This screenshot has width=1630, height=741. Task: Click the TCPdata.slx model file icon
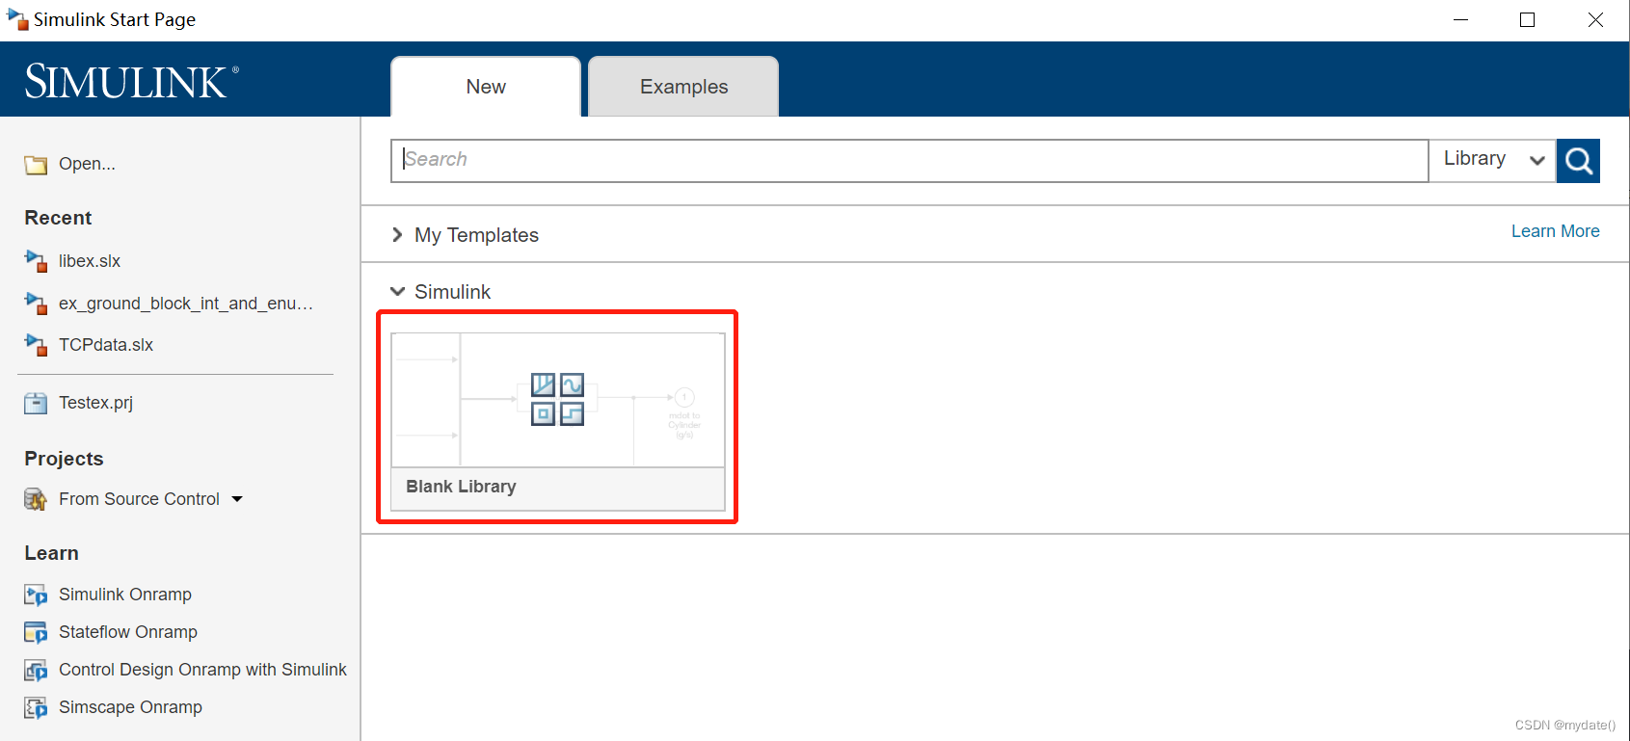(x=36, y=345)
